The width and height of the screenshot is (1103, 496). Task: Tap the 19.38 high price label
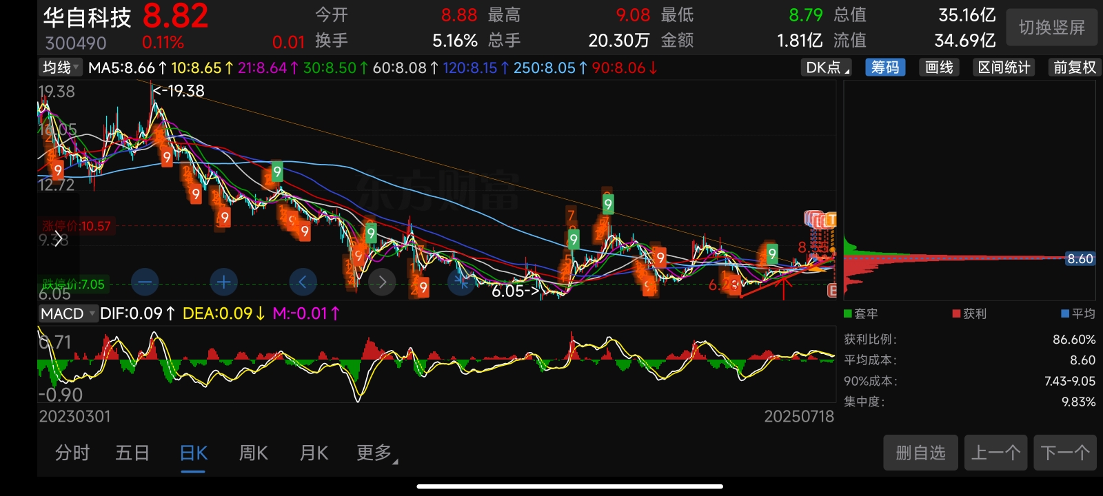[178, 91]
